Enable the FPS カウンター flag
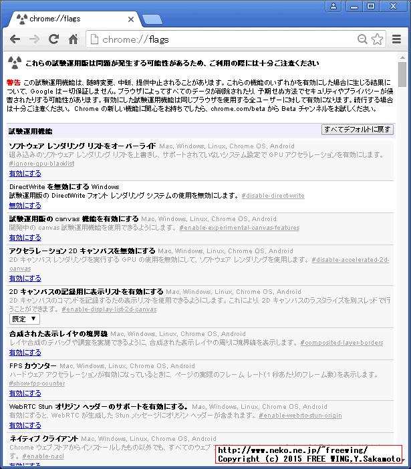Screen dimensions: 411x469 click(x=25, y=393)
